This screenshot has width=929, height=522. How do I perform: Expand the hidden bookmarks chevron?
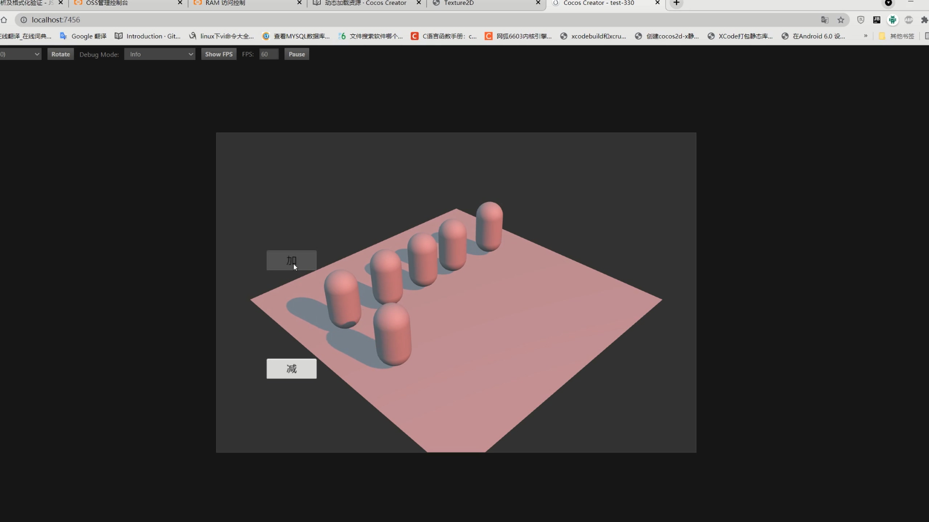865,36
